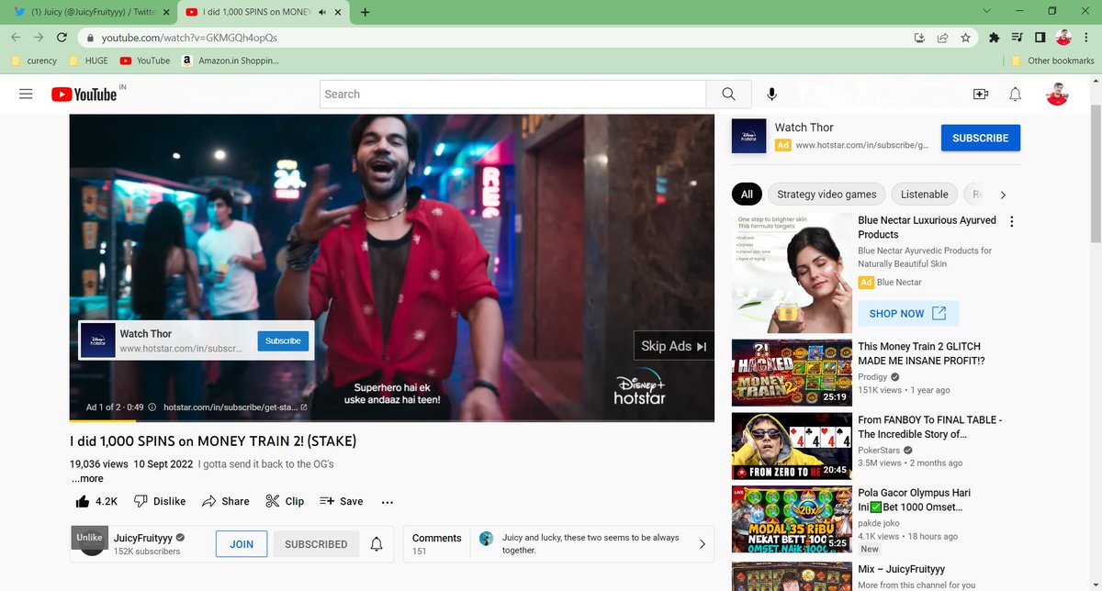The height and width of the screenshot is (591, 1102).
Task: Open Chrome extensions puzzle icon
Action: (994, 38)
